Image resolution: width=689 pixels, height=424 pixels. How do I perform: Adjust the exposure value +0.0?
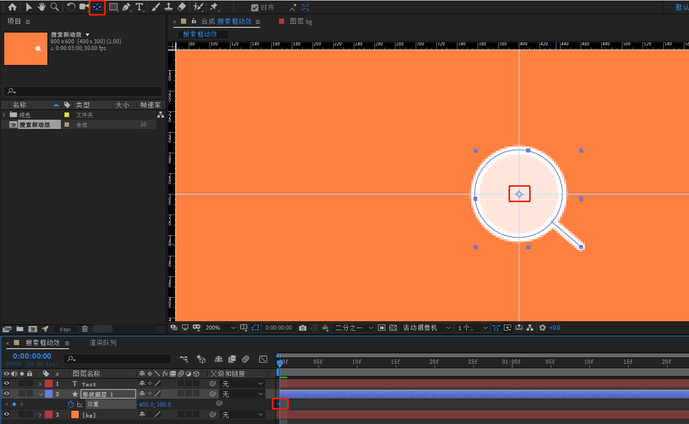[x=554, y=328]
